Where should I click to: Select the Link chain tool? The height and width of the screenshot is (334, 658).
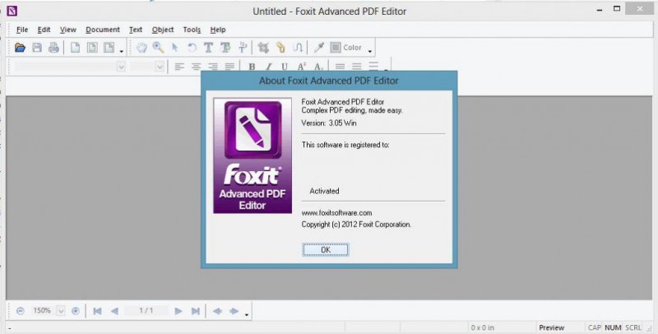click(x=280, y=48)
